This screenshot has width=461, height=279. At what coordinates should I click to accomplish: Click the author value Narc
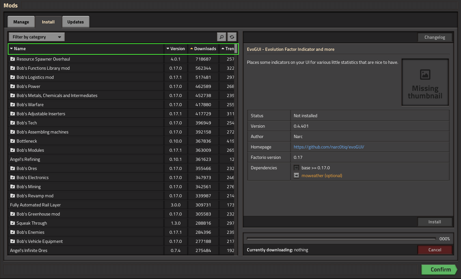pos(298,136)
